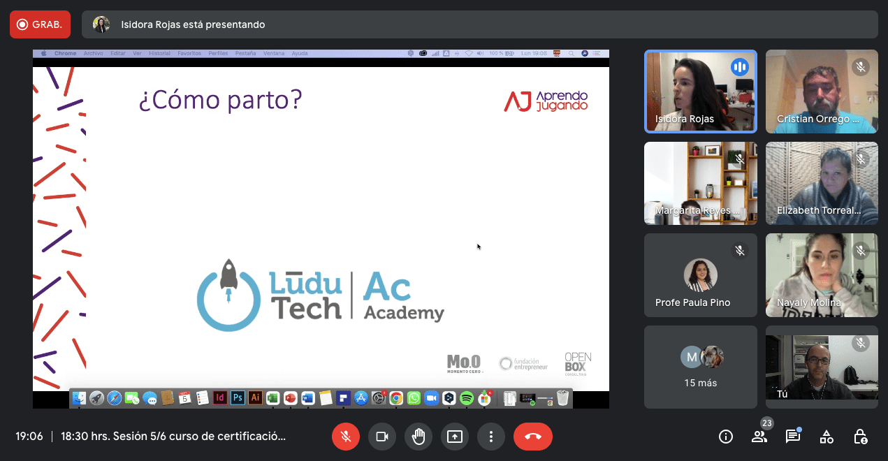Screen dimensions: 888x461
Task: Click the Finder icon in the shared Dock
Action: pyautogui.click(x=79, y=398)
